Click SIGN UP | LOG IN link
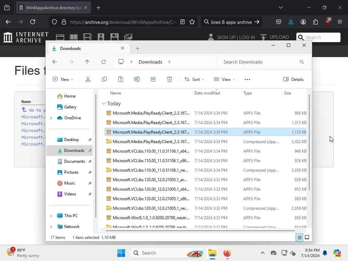This screenshot has height=261, width=348. [236, 37]
